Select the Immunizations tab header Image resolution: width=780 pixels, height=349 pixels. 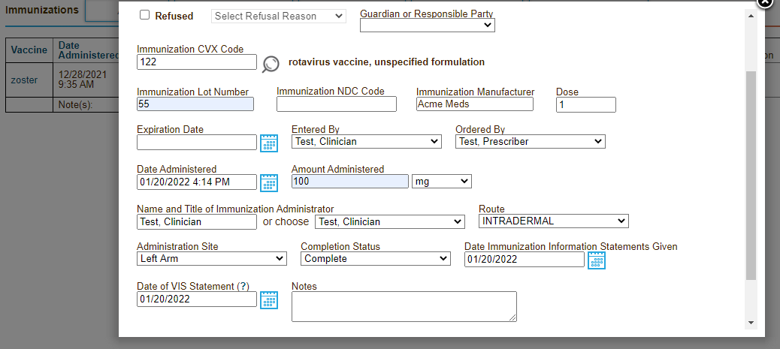[41, 11]
